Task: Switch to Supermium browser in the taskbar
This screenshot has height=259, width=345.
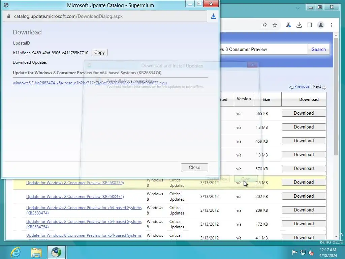Action: (56, 252)
